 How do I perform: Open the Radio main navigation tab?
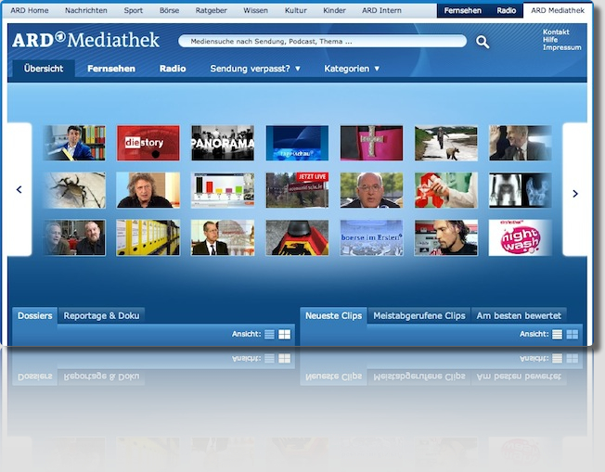(173, 69)
